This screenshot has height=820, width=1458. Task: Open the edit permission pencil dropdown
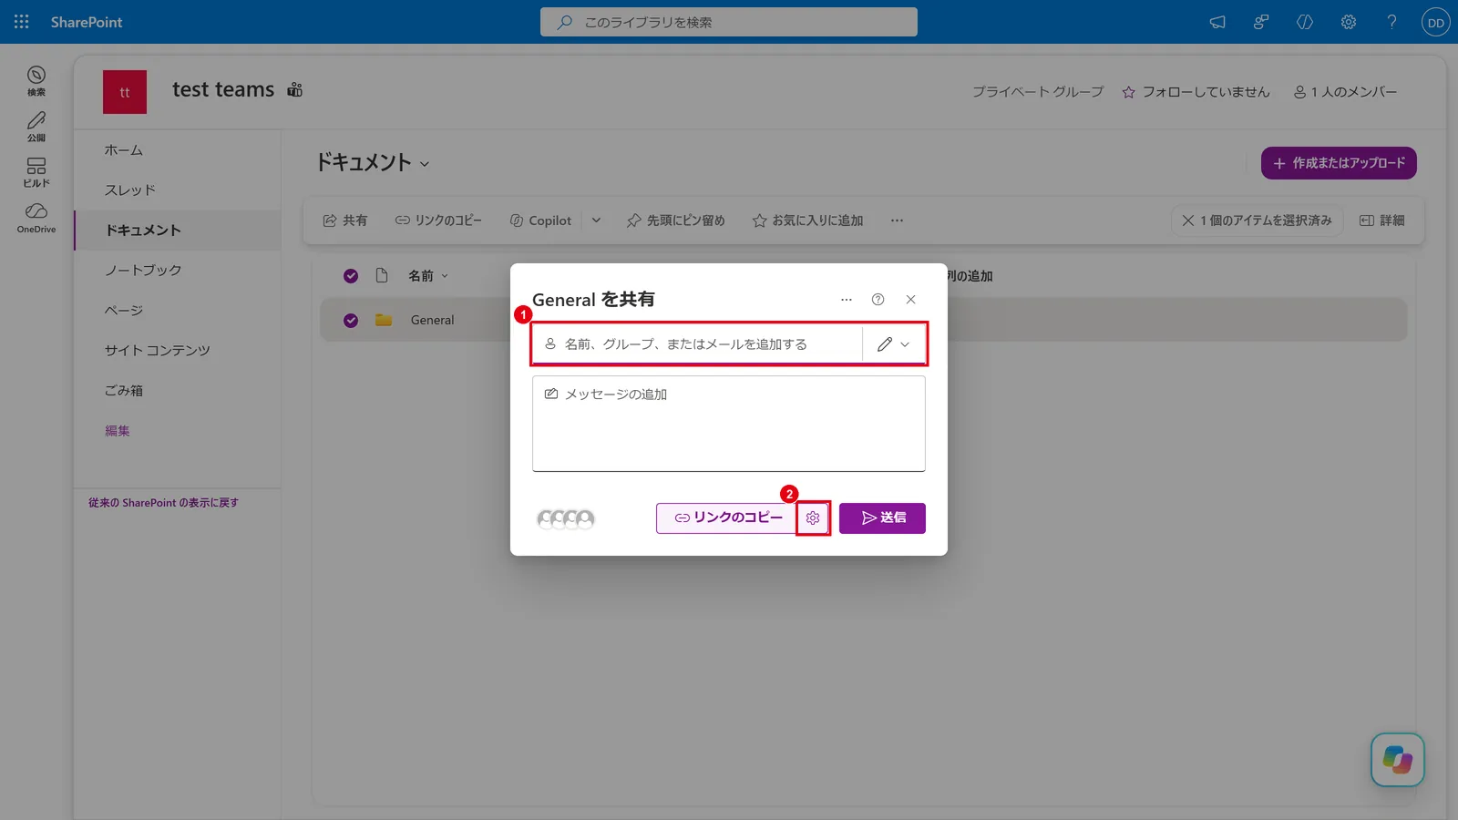pos(893,344)
